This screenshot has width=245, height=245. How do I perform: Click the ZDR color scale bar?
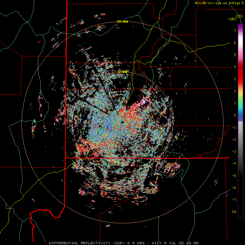point(240,121)
